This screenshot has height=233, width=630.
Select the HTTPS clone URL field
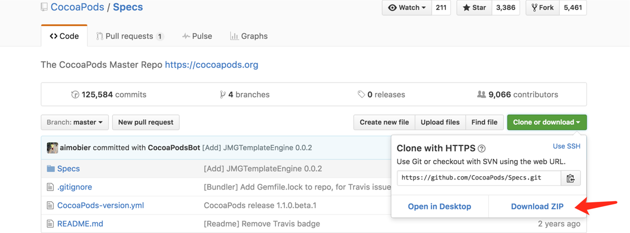(478, 178)
